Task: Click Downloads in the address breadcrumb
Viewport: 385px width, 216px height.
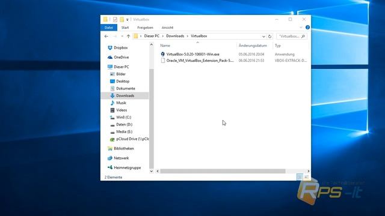Action: coord(175,36)
